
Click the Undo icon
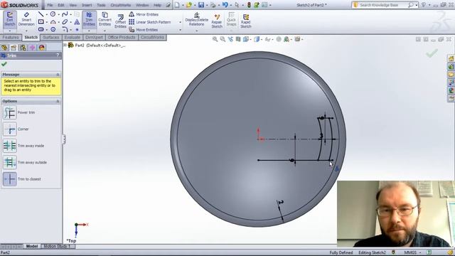point(225,5)
